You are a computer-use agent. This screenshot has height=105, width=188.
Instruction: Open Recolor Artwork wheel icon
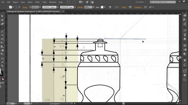coord(110,7)
